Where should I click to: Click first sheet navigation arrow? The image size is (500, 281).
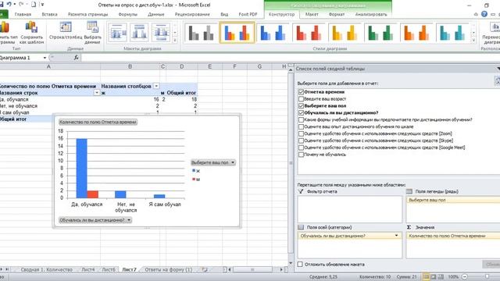tap(1, 269)
